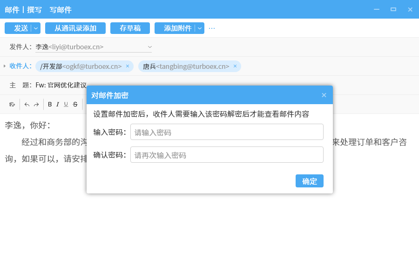Open the 添加附件 dropdown arrow
Screen dimensions: 419x279
coord(200,28)
